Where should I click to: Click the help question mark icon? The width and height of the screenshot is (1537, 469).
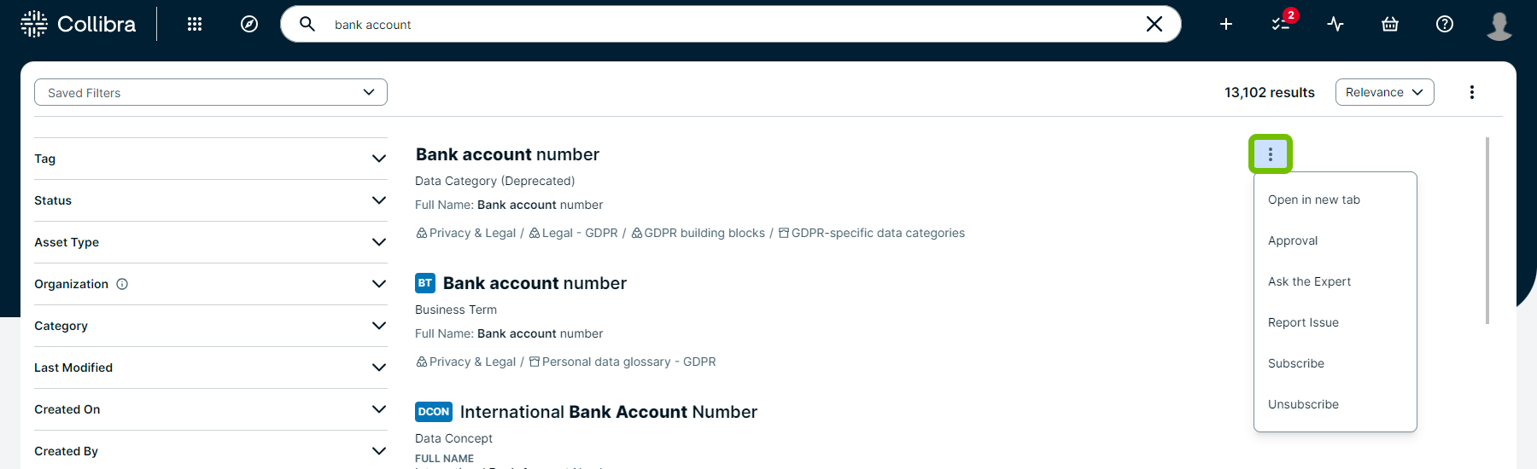1445,24
